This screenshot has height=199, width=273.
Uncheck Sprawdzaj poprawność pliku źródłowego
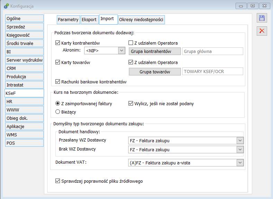58,181
